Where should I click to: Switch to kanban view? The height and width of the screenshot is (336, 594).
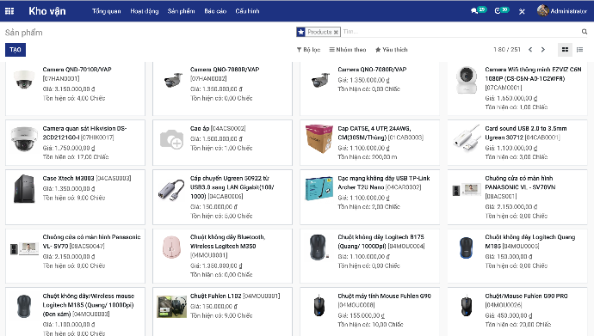click(565, 50)
